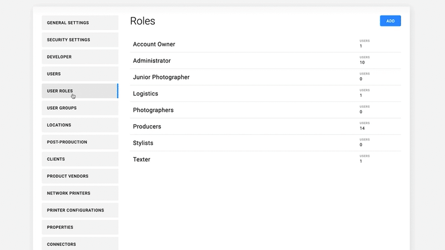Click the Administrator user count 10

[x=362, y=63]
